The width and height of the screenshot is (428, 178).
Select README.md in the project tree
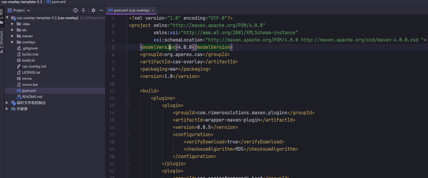tap(32, 97)
